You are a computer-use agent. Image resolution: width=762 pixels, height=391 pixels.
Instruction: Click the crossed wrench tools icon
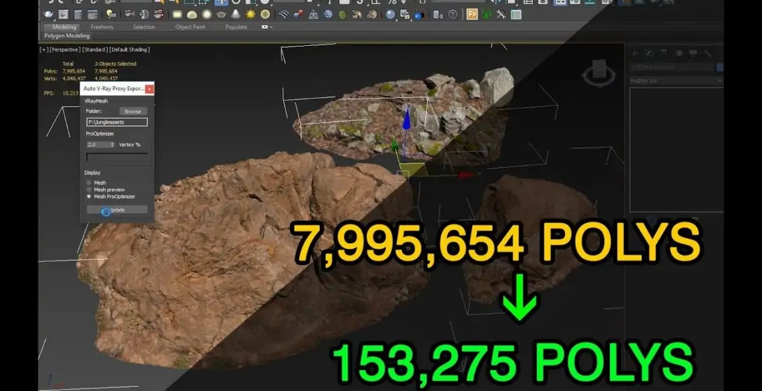501,14
